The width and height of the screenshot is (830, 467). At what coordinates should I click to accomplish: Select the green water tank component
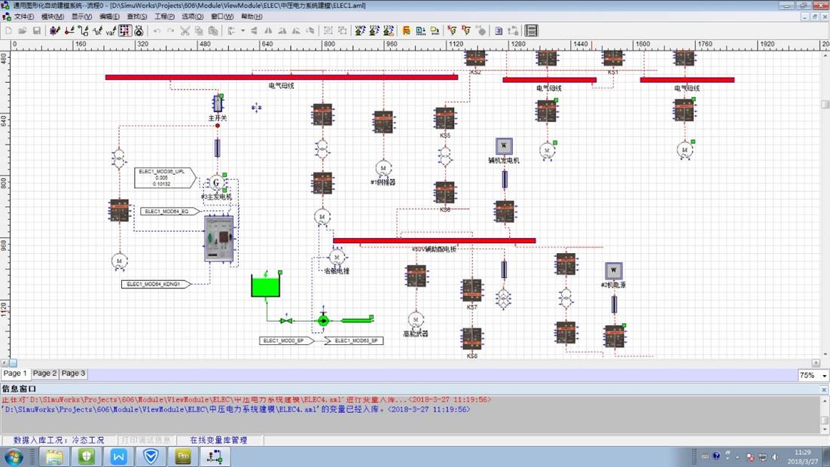tap(265, 286)
